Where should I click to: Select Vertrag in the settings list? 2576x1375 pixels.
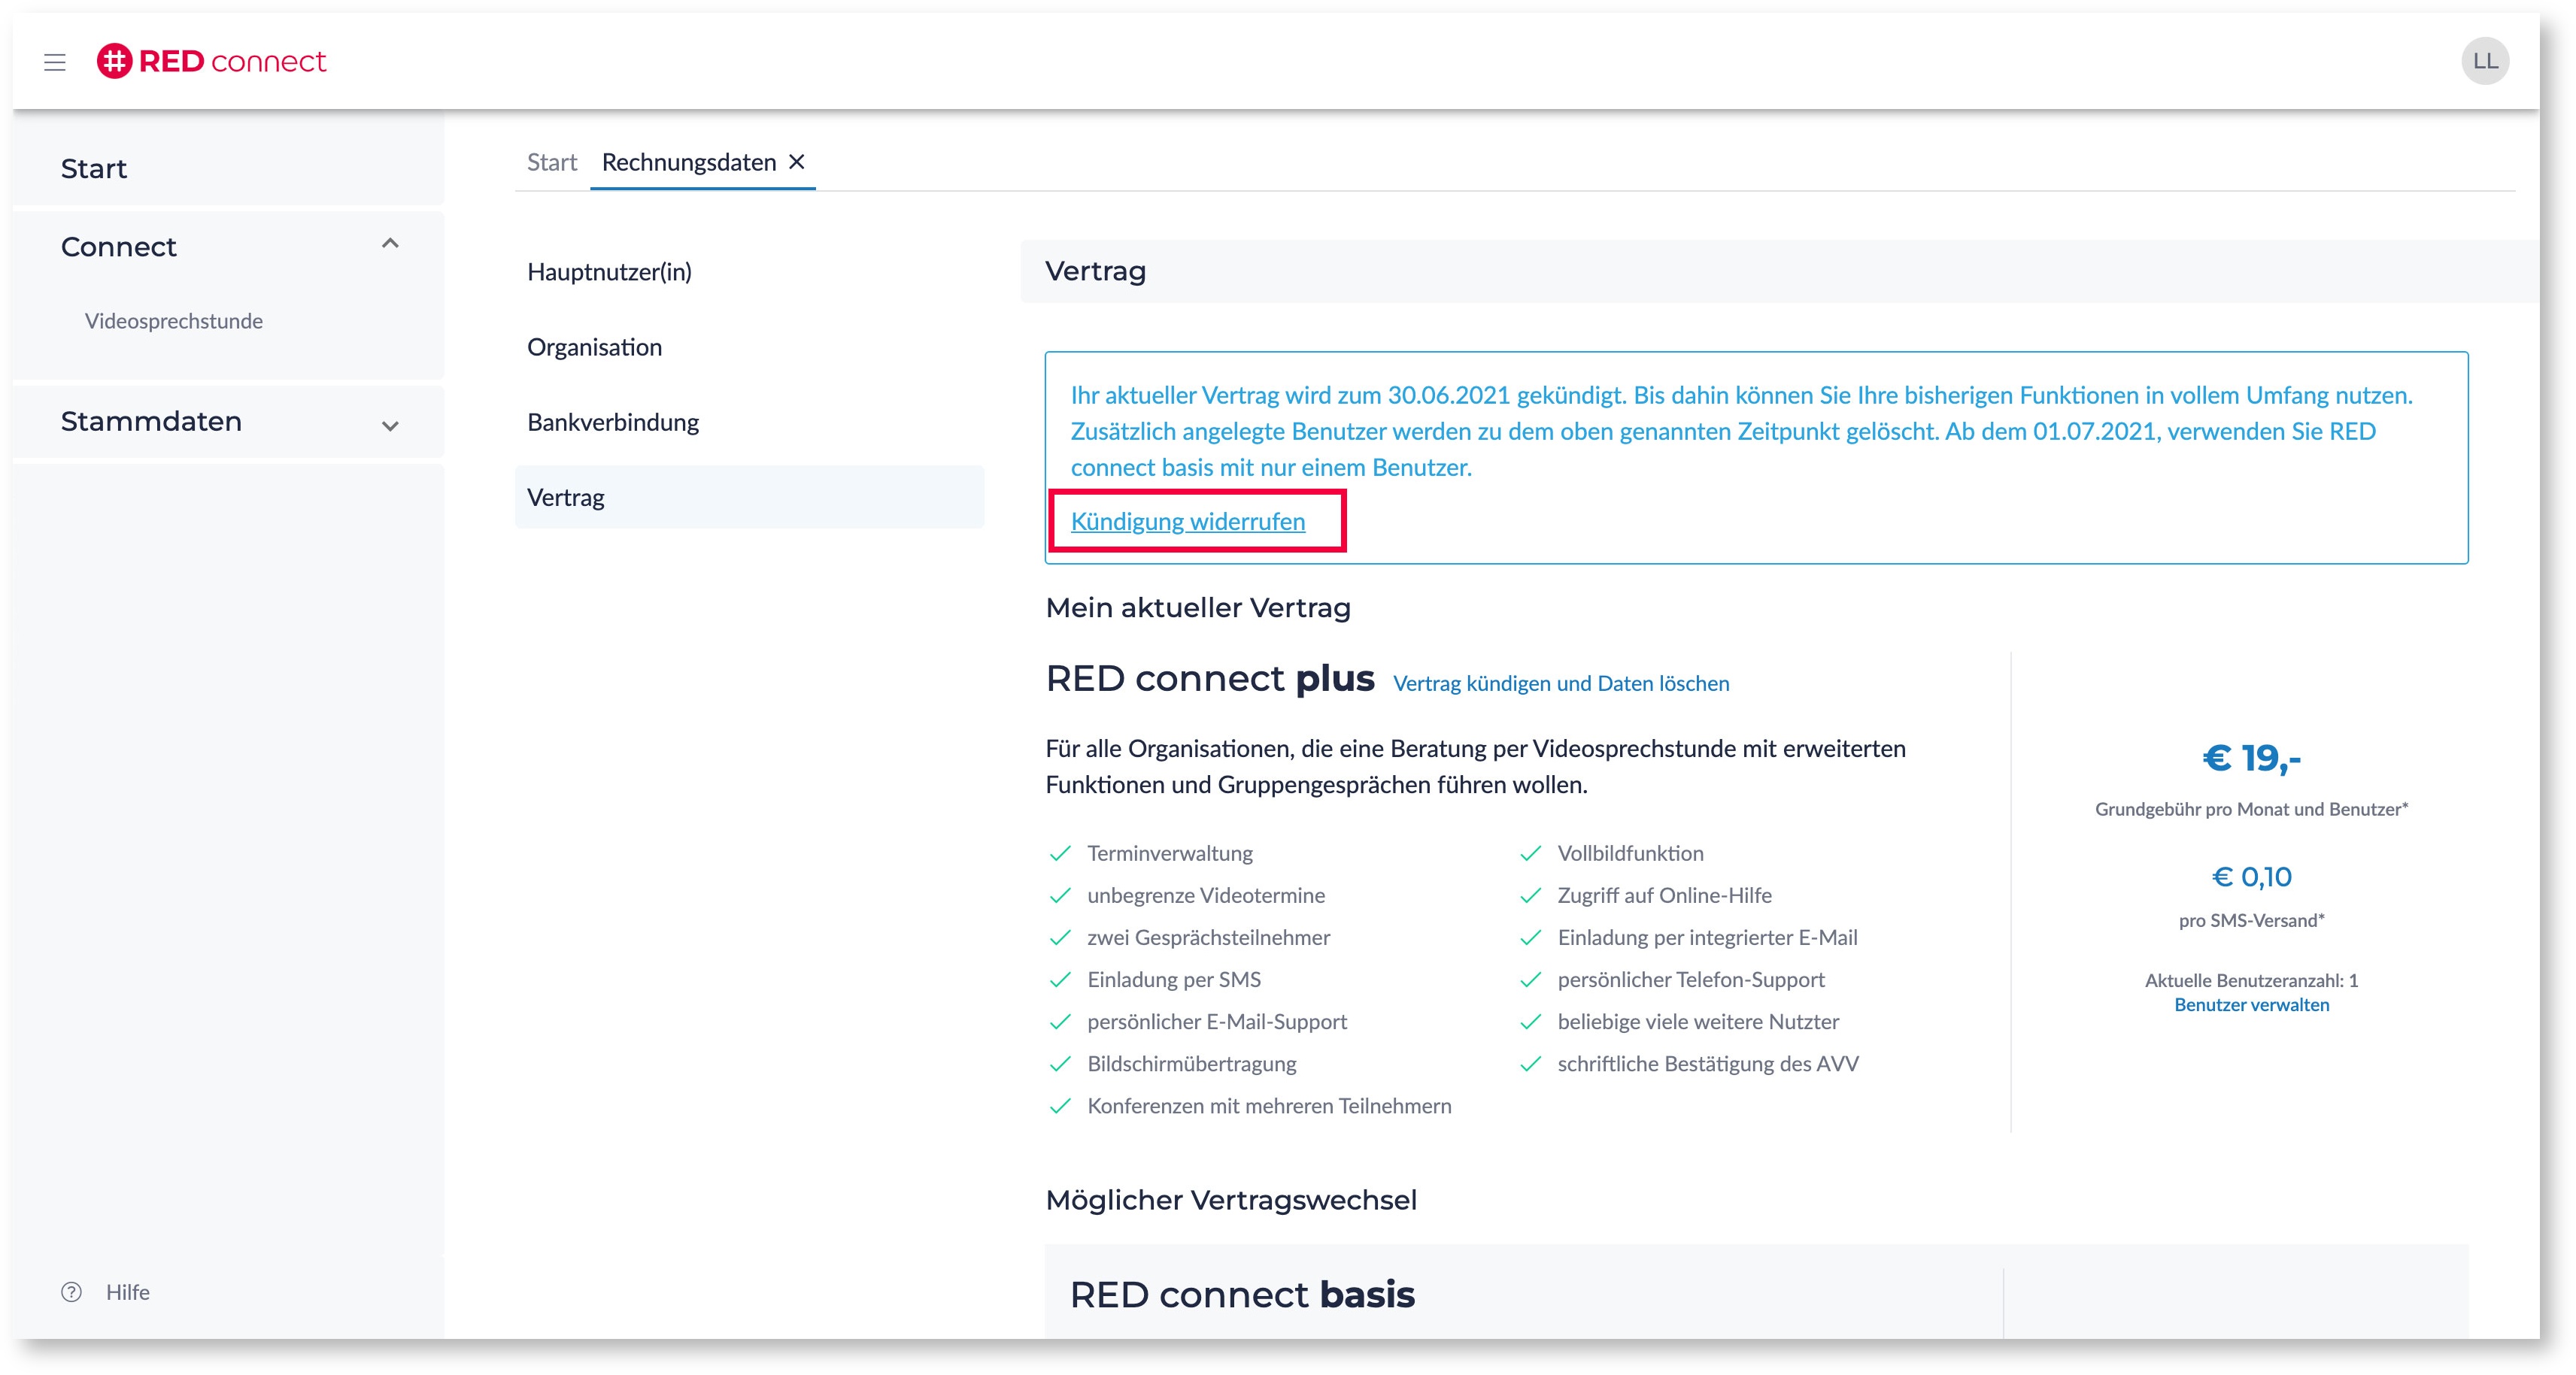[566, 498]
